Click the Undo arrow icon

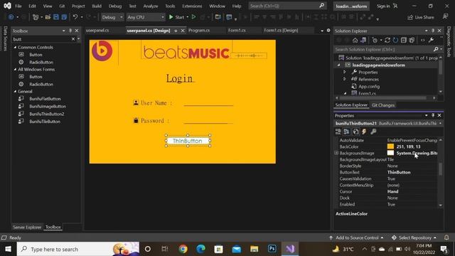tap(75, 17)
